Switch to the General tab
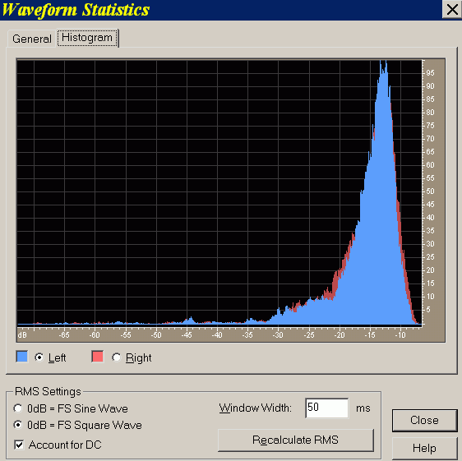 (x=31, y=39)
